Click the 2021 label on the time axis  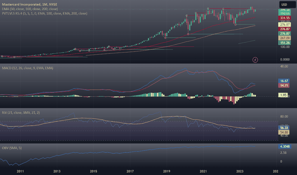pyautogui.click(x=203, y=171)
